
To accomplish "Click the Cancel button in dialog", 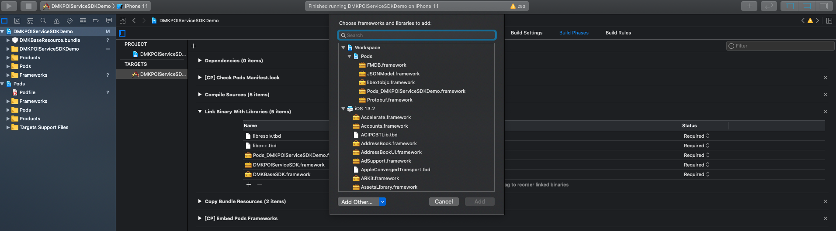I will point(444,202).
